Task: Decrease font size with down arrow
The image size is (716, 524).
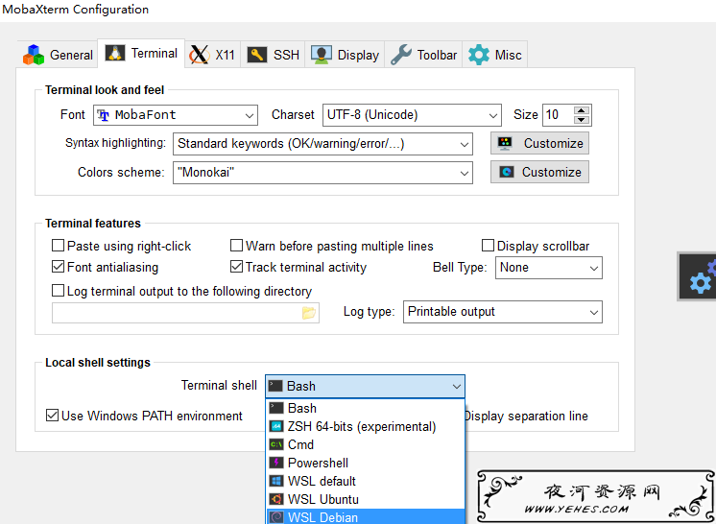Action: 581,120
